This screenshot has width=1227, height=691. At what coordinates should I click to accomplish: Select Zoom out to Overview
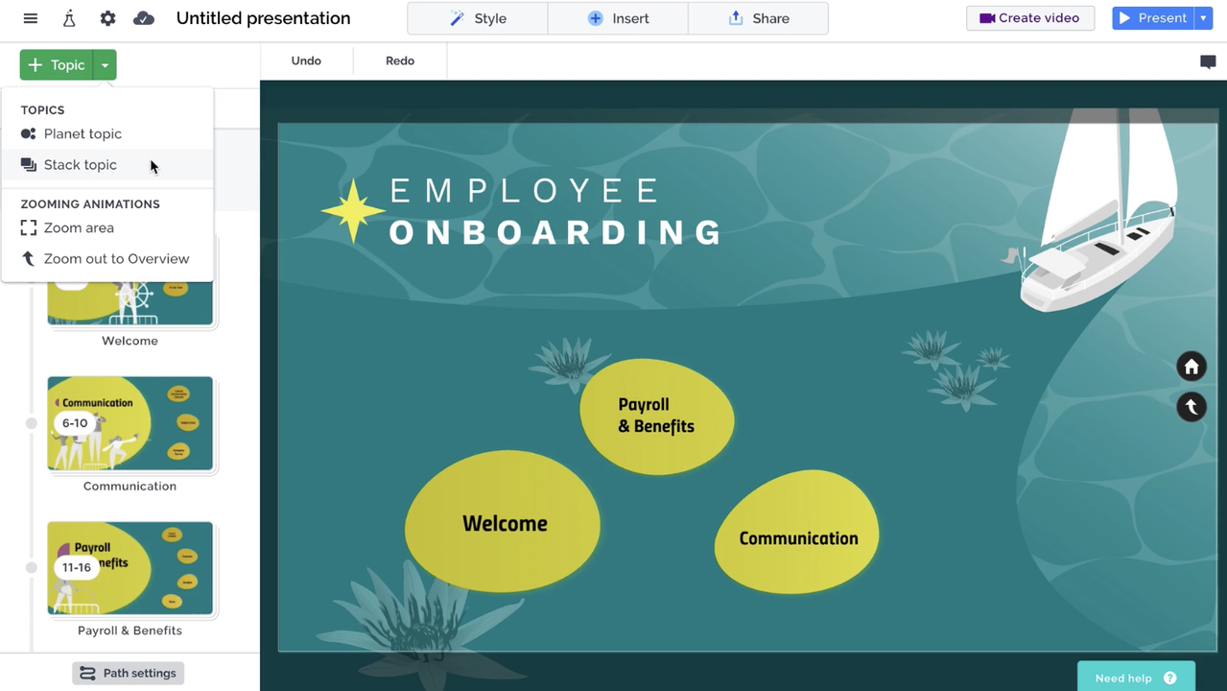tap(107, 258)
